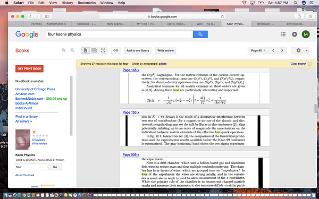Order results by pages link

click(163, 64)
